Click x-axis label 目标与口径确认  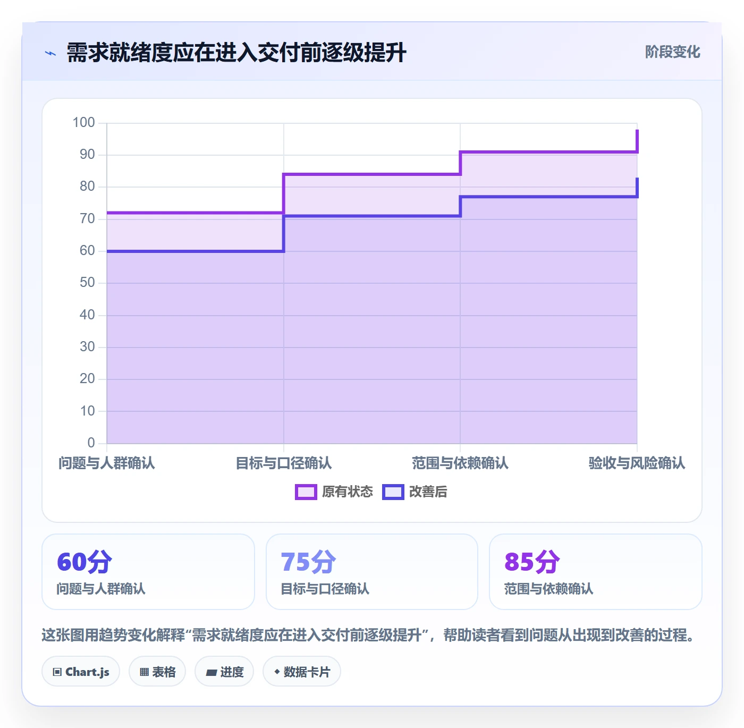(284, 463)
